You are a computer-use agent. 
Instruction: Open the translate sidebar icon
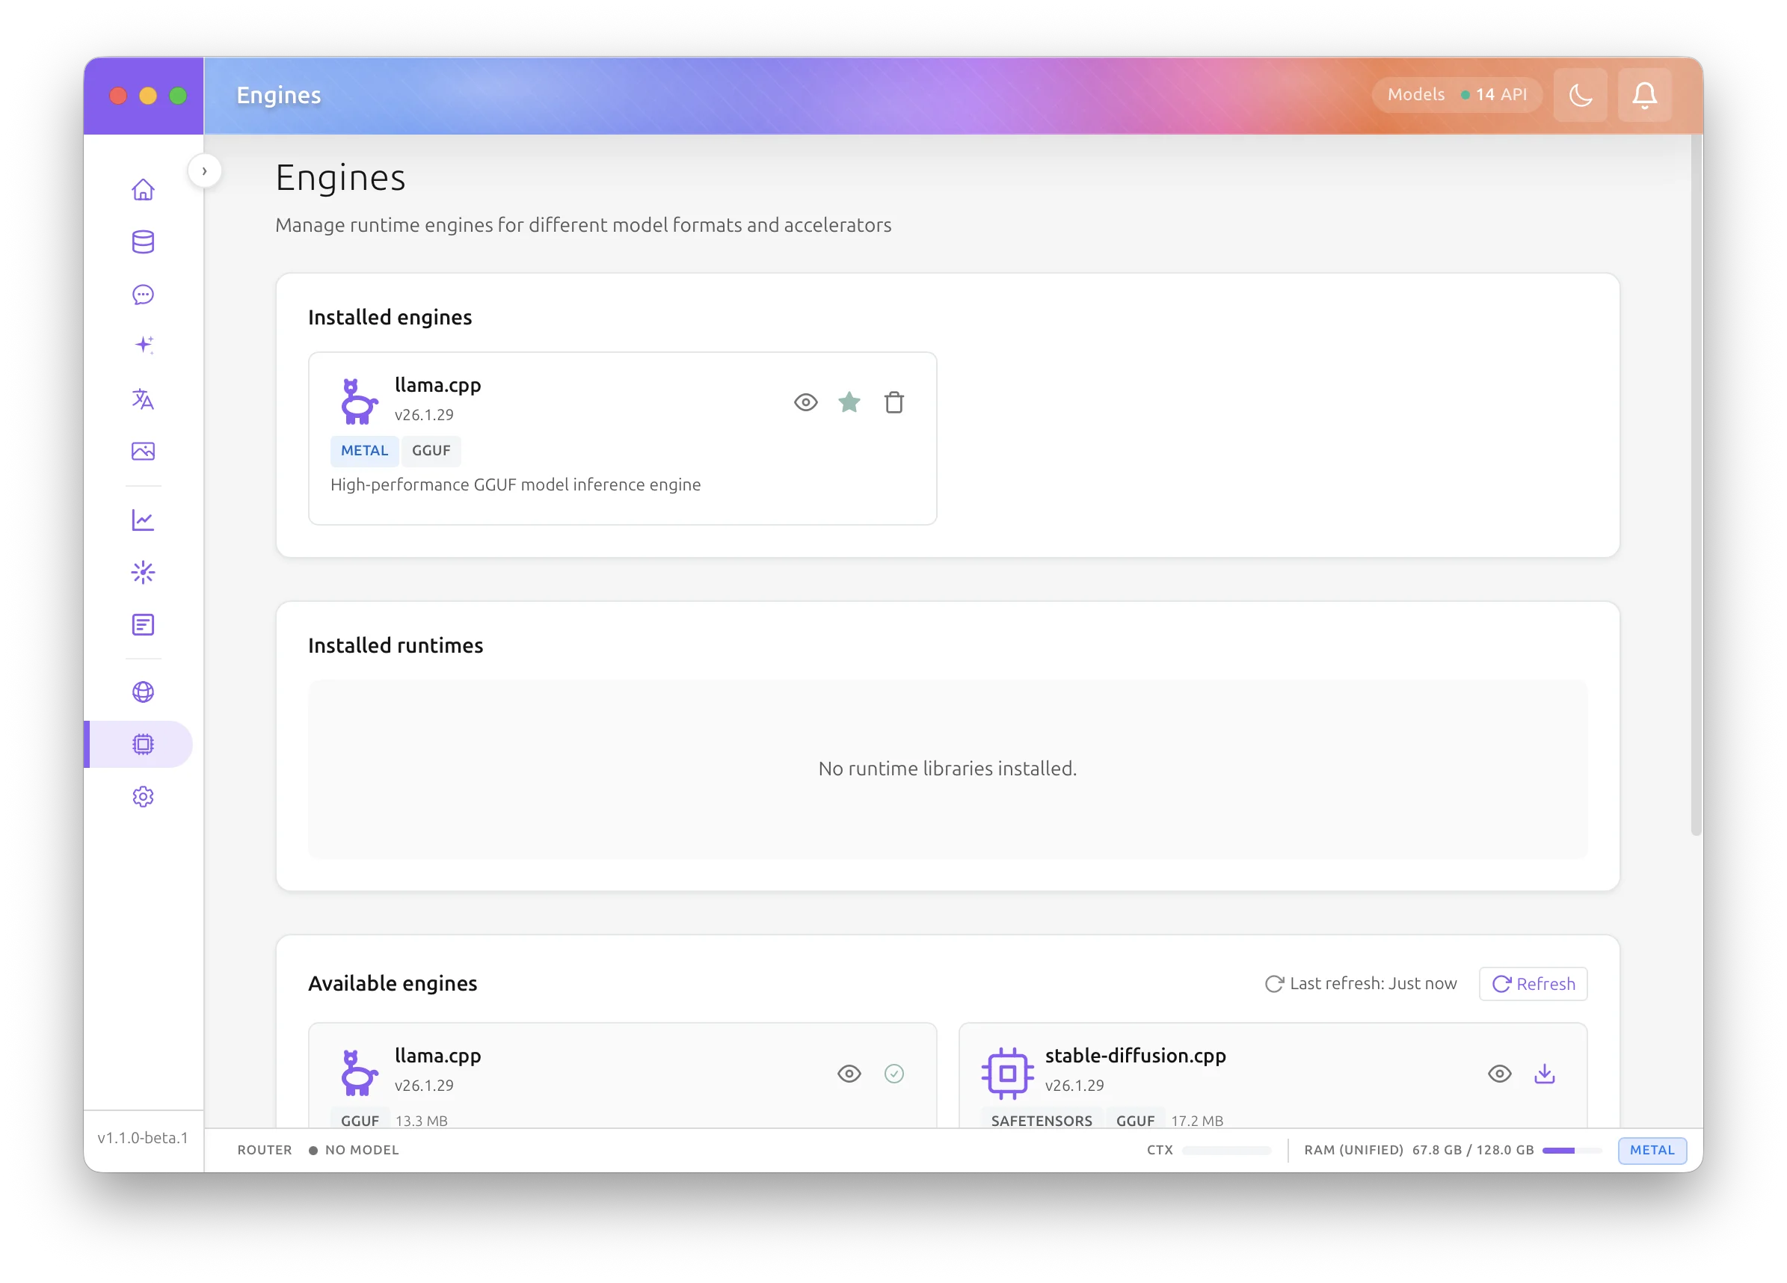[143, 399]
